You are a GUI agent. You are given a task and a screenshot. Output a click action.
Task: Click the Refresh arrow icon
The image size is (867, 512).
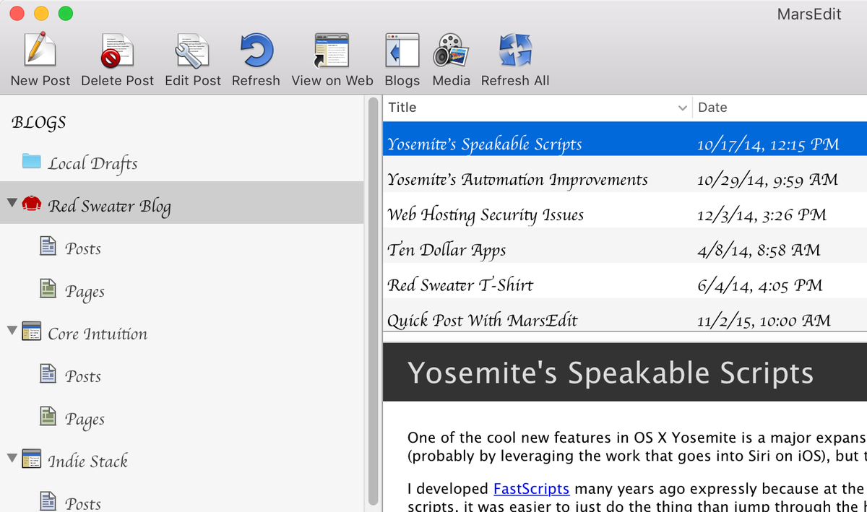(256, 50)
